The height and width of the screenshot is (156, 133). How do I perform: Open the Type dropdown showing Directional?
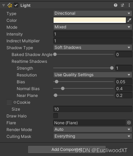click(93, 13)
